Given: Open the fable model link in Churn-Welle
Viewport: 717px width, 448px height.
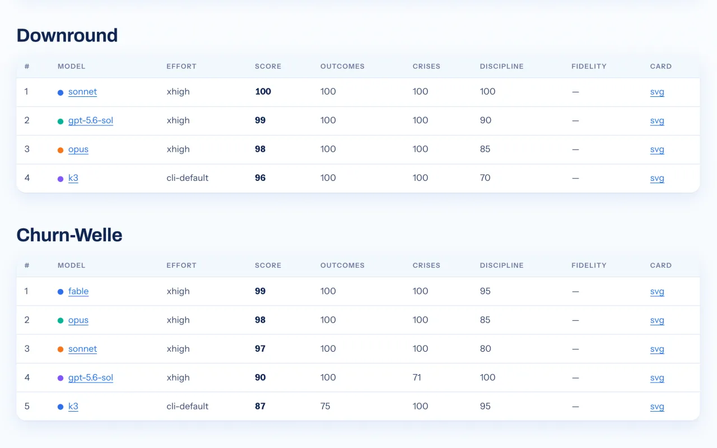Looking at the screenshot, I should (78, 291).
